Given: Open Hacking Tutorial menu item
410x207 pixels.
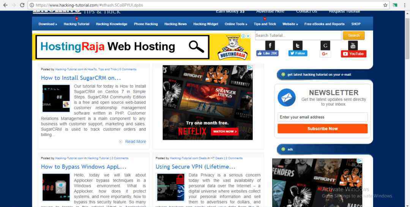Looking at the screenshot, I should tap(76, 24).
